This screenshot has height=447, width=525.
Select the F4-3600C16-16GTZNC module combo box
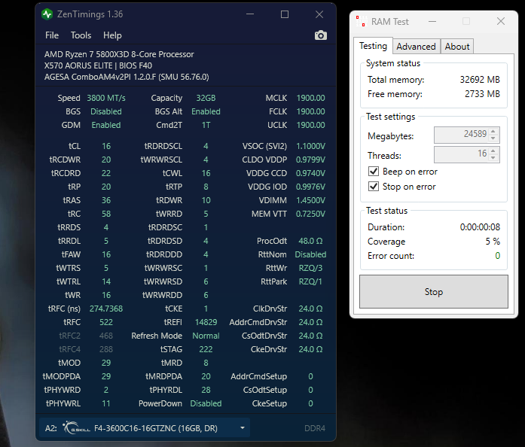click(145, 427)
